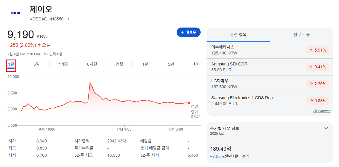Click the red endpoint dot on chart

tap(189, 103)
